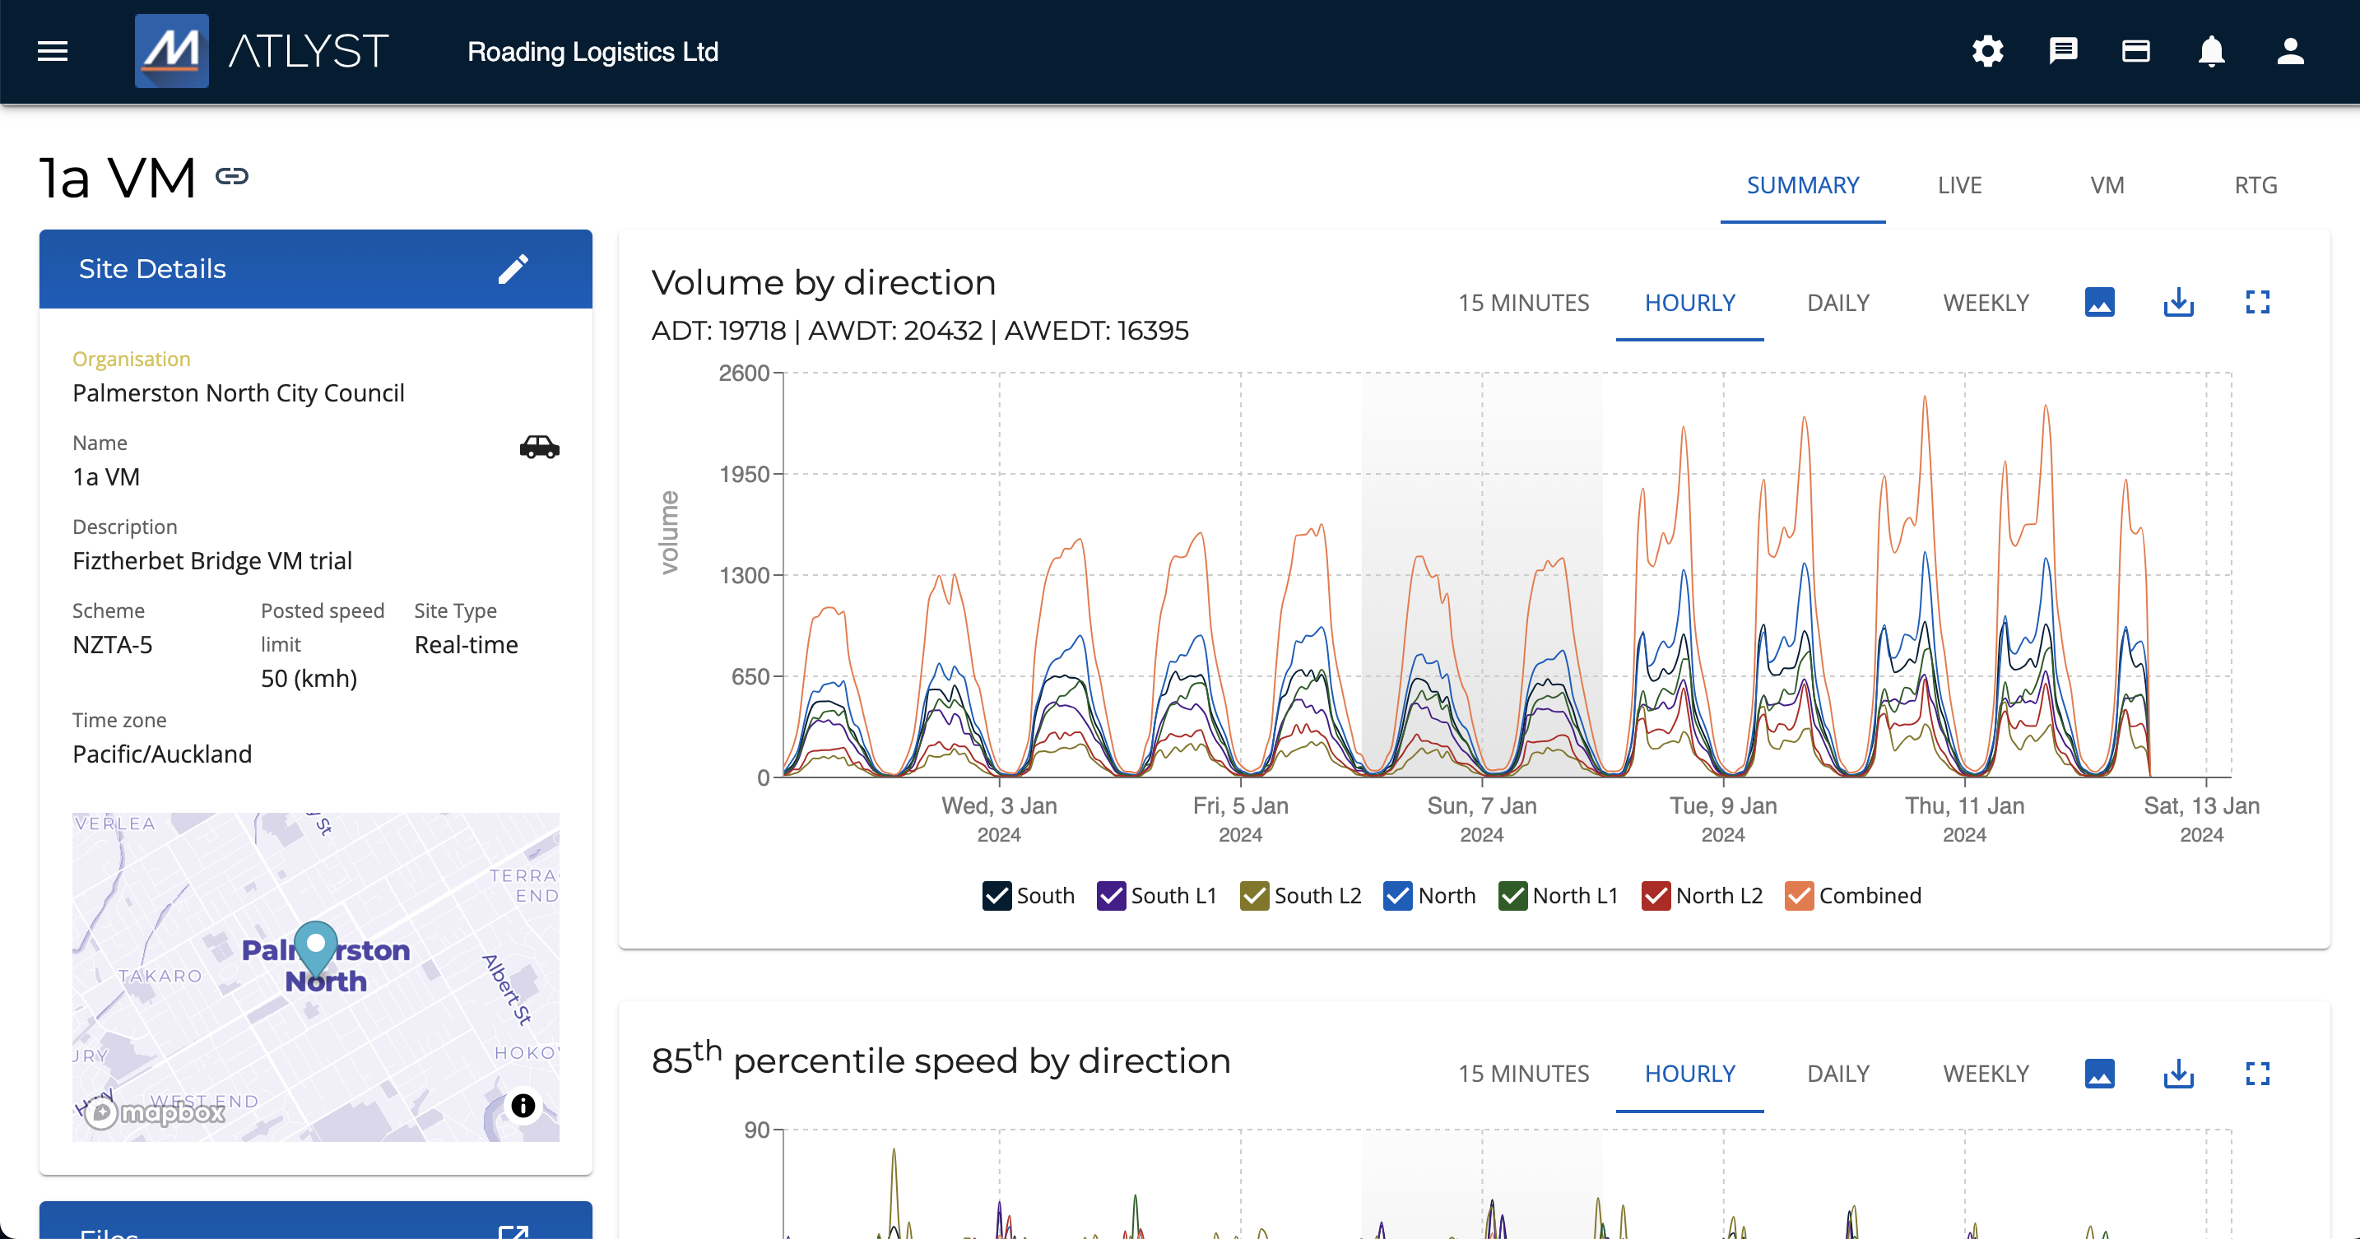Toggle South L2 series checkbox
Viewport: 2360px width, 1239px height.
click(1254, 894)
